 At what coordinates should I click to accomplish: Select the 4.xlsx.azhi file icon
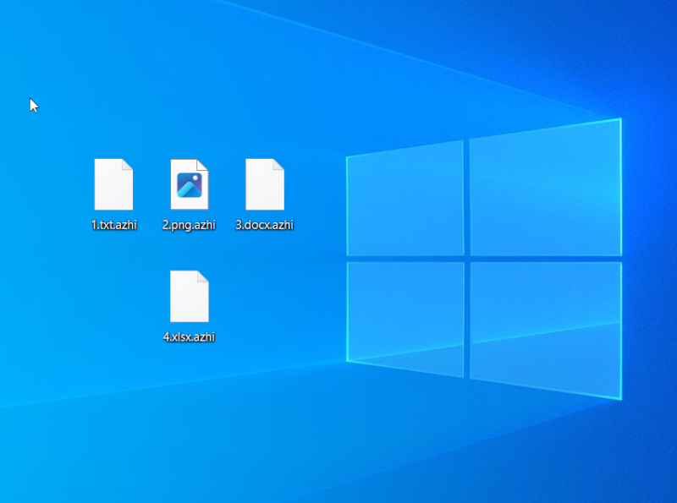click(x=189, y=297)
